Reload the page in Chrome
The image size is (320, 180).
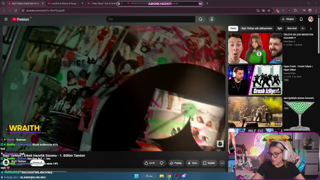[16, 10]
